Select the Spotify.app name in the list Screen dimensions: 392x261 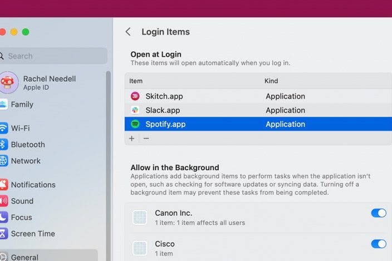pyautogui.click(x=165, y=125)
